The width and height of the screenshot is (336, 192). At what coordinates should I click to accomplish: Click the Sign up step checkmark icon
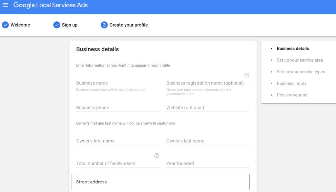click(57, 25)
